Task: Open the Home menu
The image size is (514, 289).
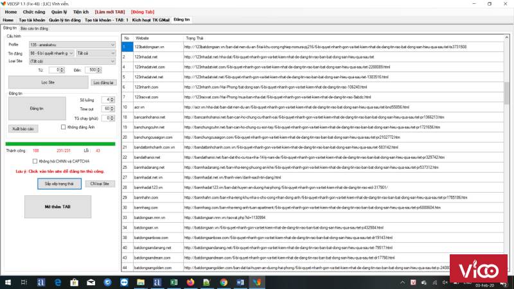Action: point(11,12)
